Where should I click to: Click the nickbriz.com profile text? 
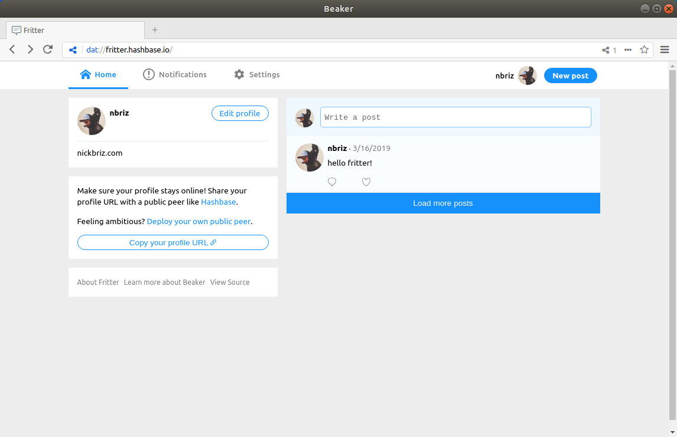click(x=100, y=153)
